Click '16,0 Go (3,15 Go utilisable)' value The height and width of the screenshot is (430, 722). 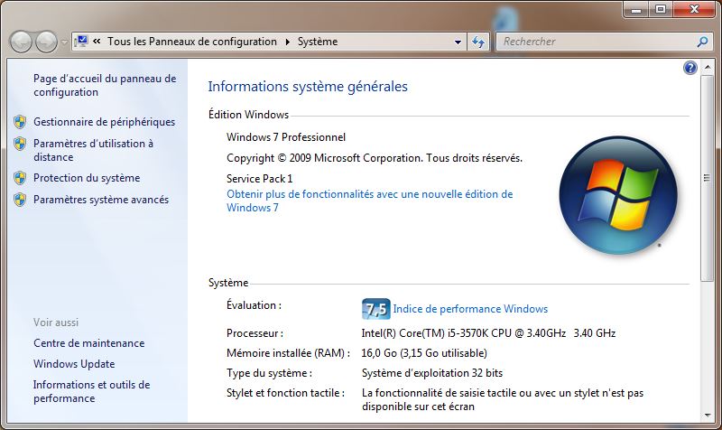(424, 353)
